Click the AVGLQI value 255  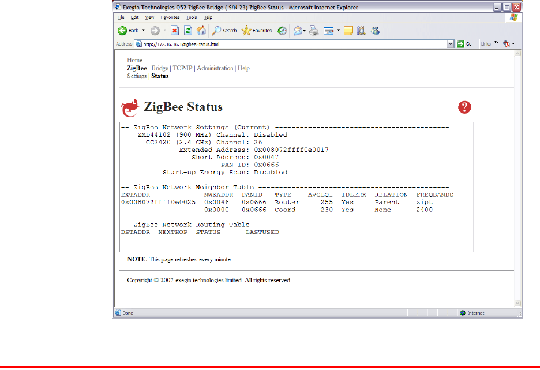(327, 202)
